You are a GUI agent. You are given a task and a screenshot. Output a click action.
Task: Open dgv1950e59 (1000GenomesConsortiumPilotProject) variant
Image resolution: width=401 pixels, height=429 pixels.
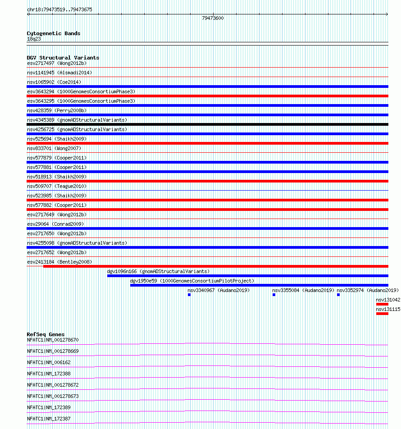192,281
